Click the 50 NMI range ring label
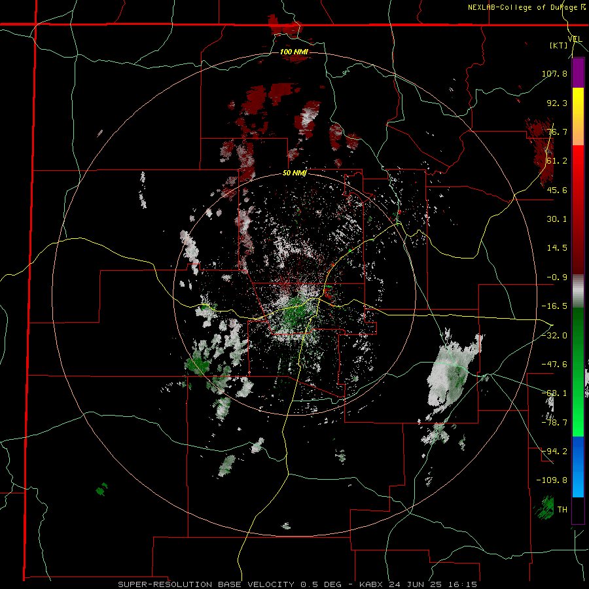 [294, 173]
